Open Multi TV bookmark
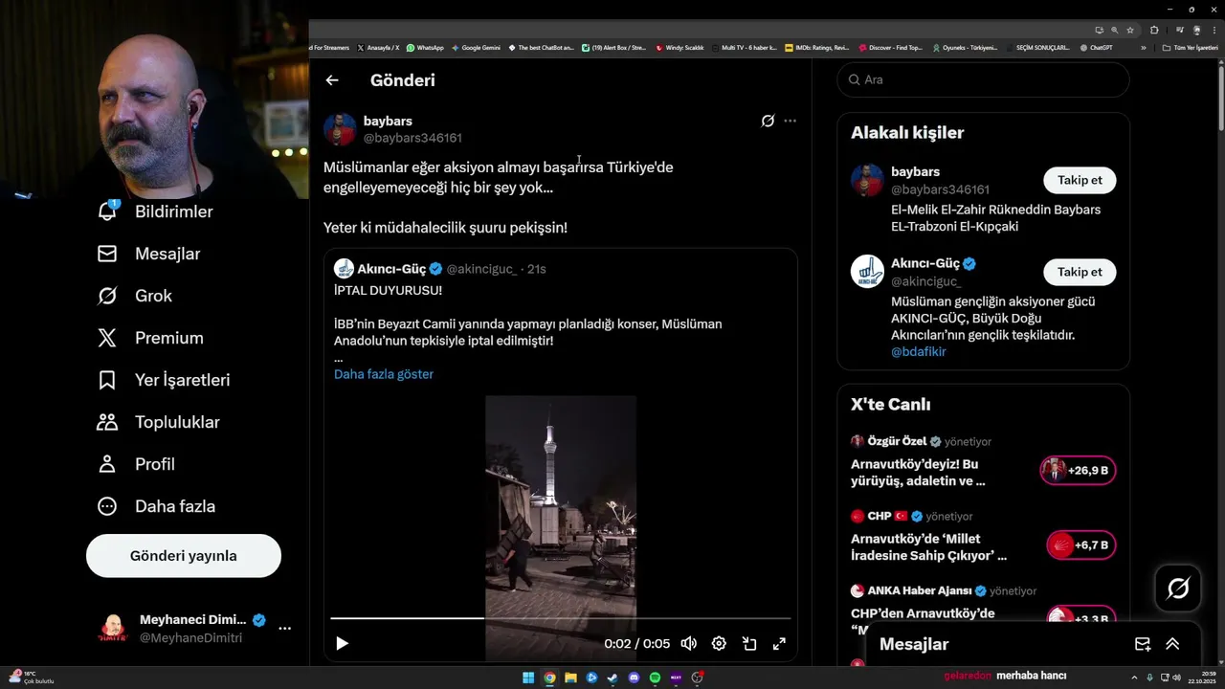 click(744, 47)
